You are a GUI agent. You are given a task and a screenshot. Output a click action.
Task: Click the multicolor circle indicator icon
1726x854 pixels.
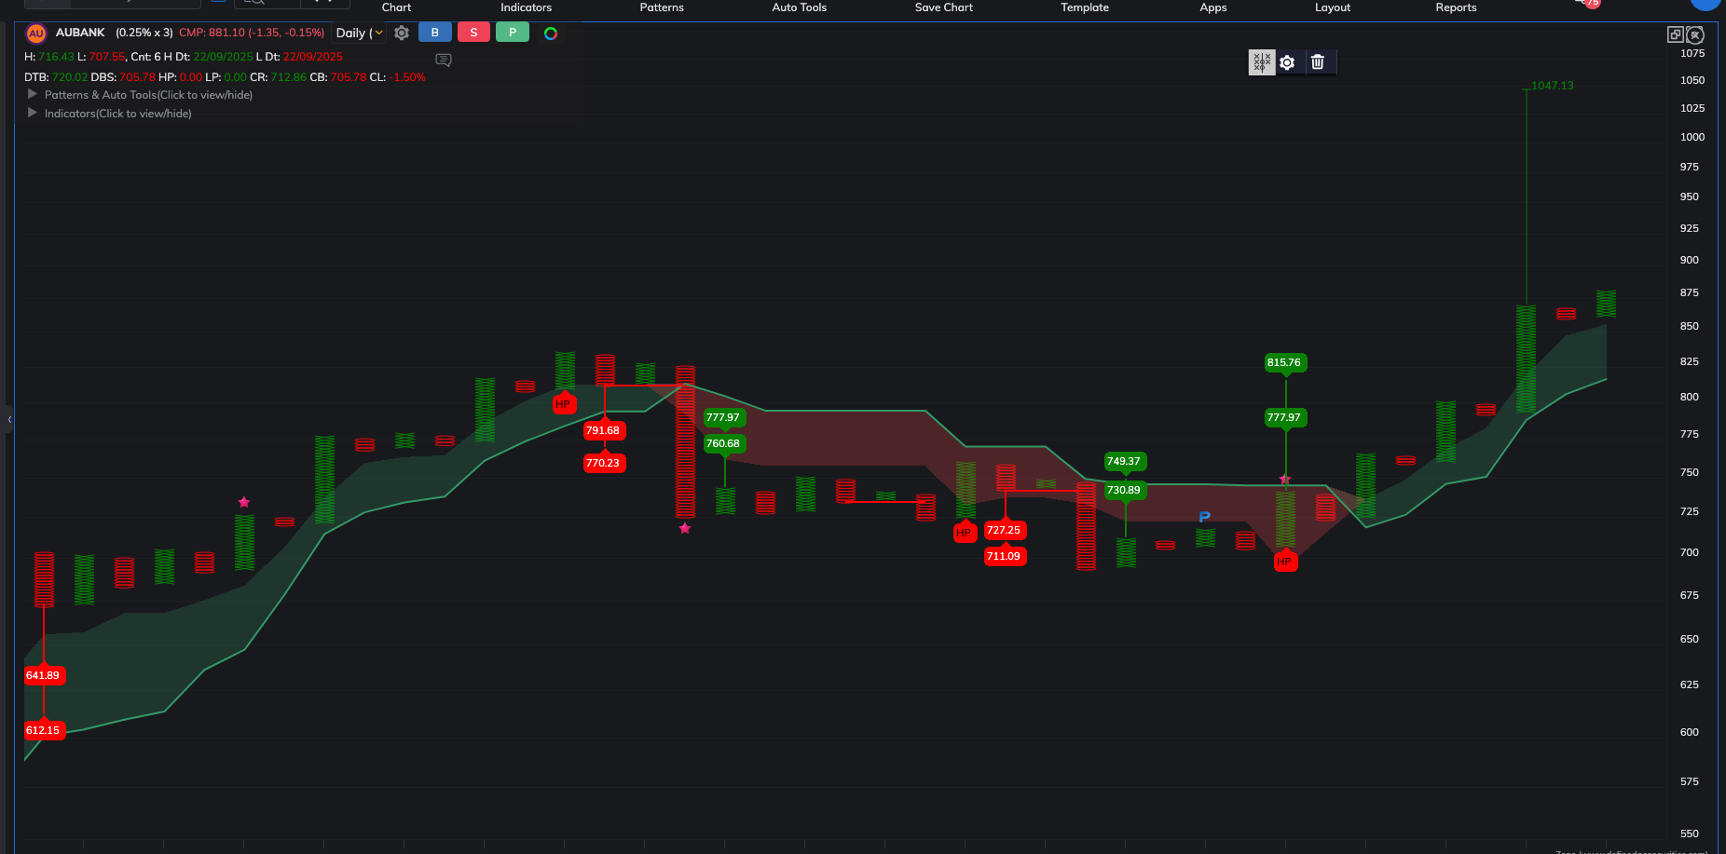(x=551, y=34)
